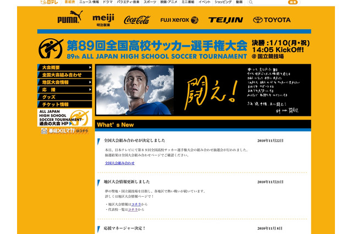Click headline 応援マネージャー決定!
The image size is (352, 234).
point(125,228)
